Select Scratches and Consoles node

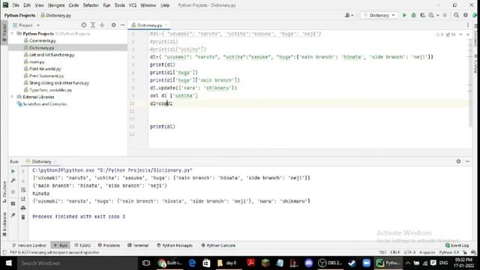pos(45,103)
